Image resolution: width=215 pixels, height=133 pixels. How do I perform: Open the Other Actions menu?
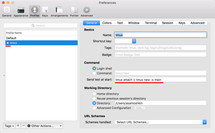pyautogui.click(x=44, y=126)
